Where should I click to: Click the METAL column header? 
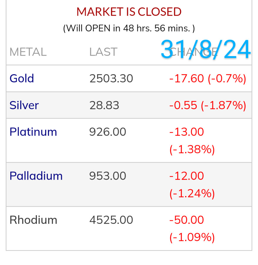[28, 52]
